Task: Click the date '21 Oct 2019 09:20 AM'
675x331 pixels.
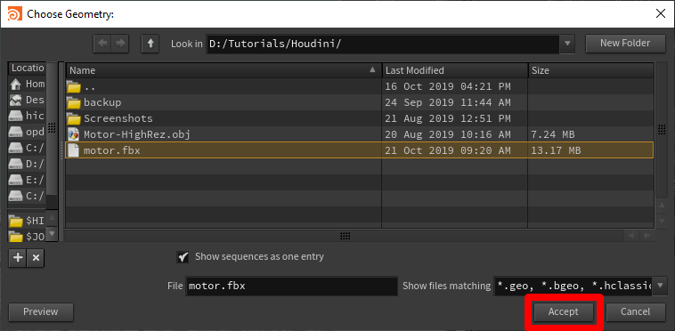Action: point(448,150)
